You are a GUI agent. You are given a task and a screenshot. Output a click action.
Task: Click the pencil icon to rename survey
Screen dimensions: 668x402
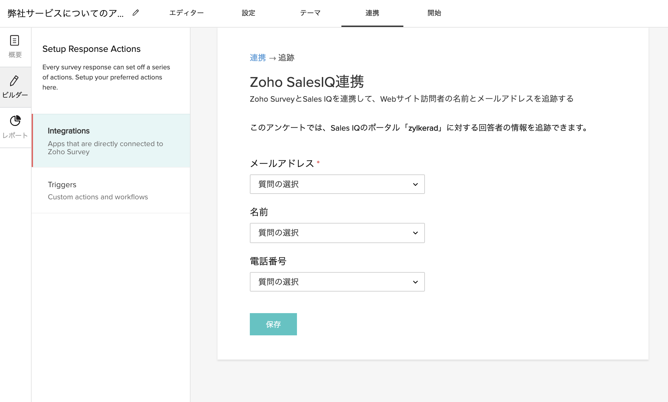[x=136, y=13]
